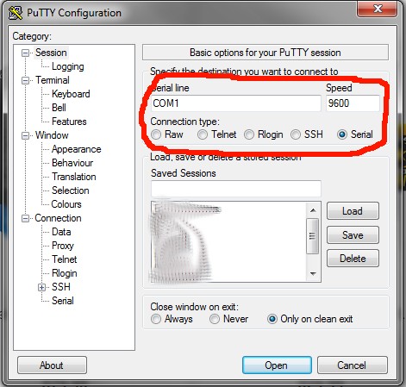Collapse the Session tree node

coord(26,53)
